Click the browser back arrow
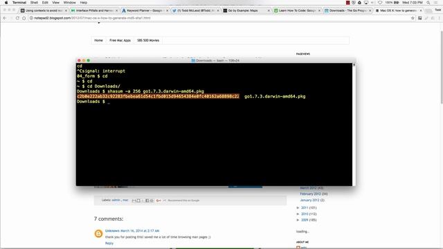443x249 pixels. tap(5, 18)
